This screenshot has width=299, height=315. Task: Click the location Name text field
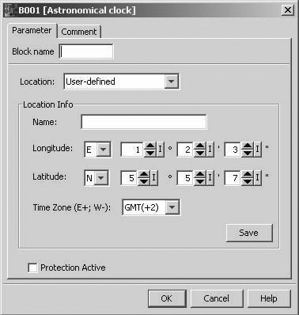[144, 122]
